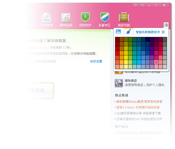
Task: Open news link 微软新曝IE0day漏洞
Action: coord(139,101)
